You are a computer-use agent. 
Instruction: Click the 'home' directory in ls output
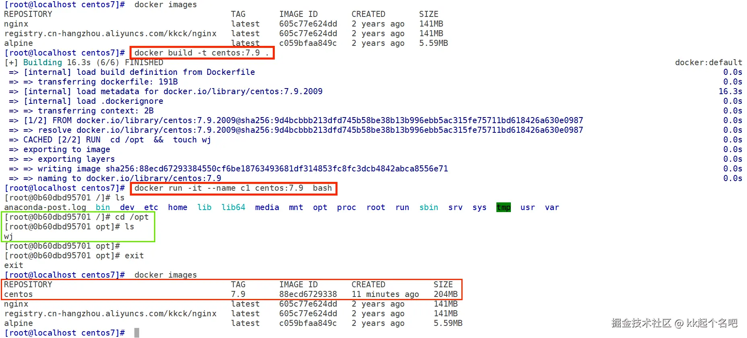(178, 207)
